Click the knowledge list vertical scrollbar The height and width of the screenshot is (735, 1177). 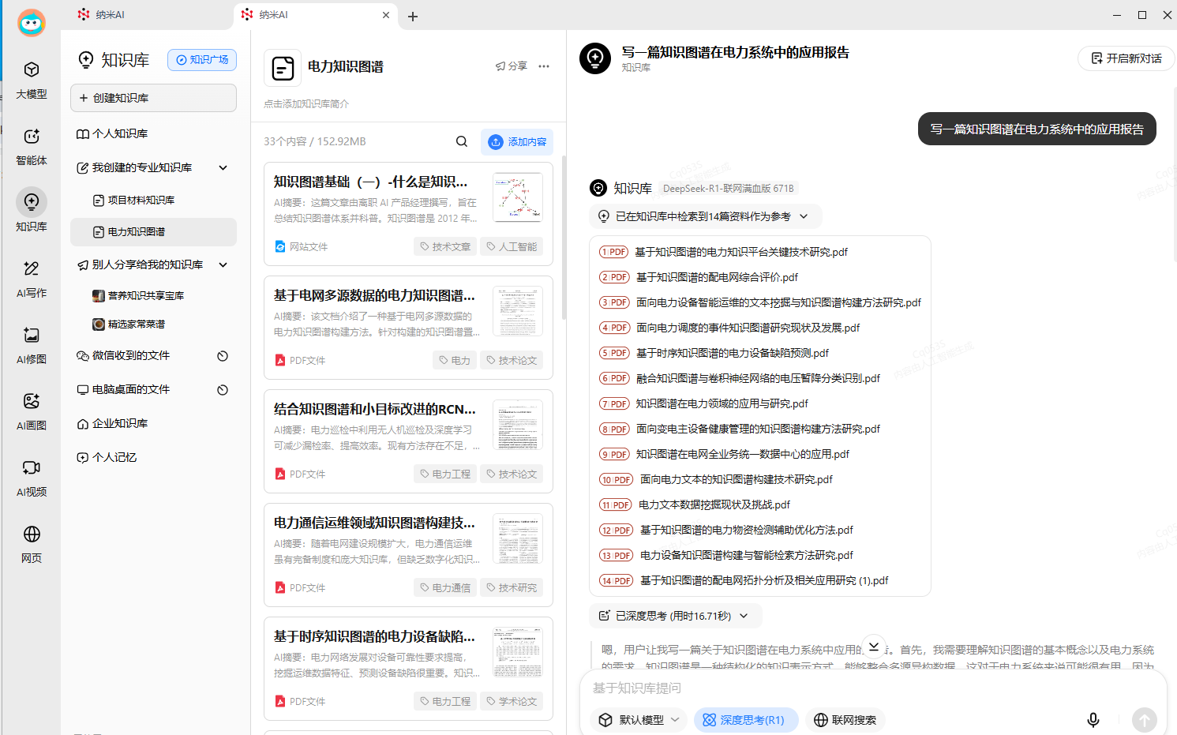[564, 237]
